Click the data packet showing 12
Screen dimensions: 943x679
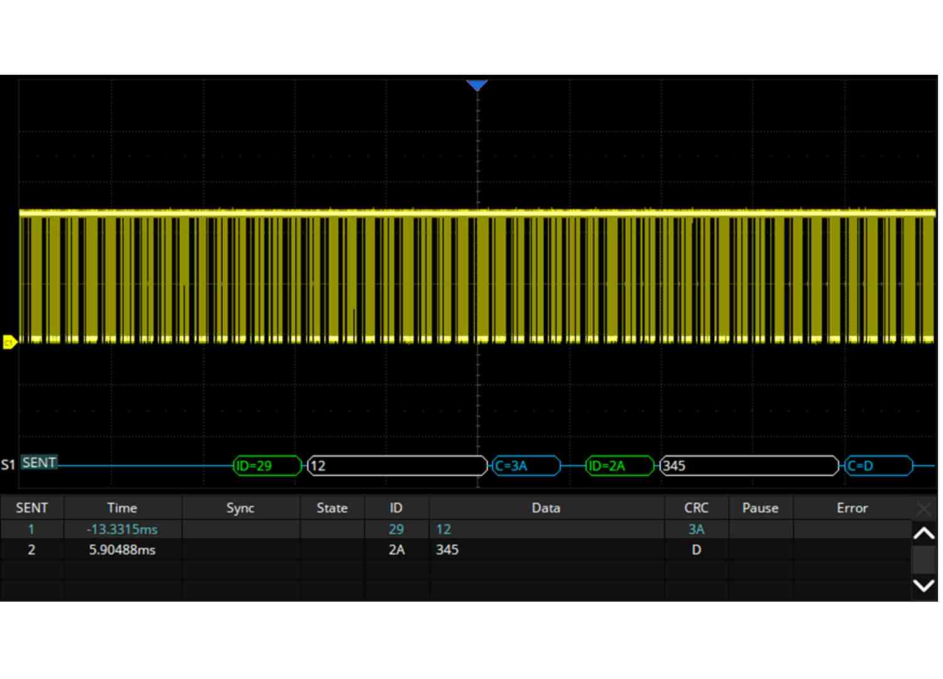(397, 466)
